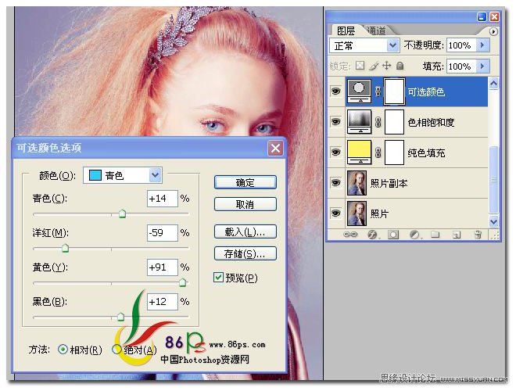Create new adjustment layer via half-circle icon
The height and width of the screenshot is (391, 516).
pyautogui.click(x=414, y=235)
